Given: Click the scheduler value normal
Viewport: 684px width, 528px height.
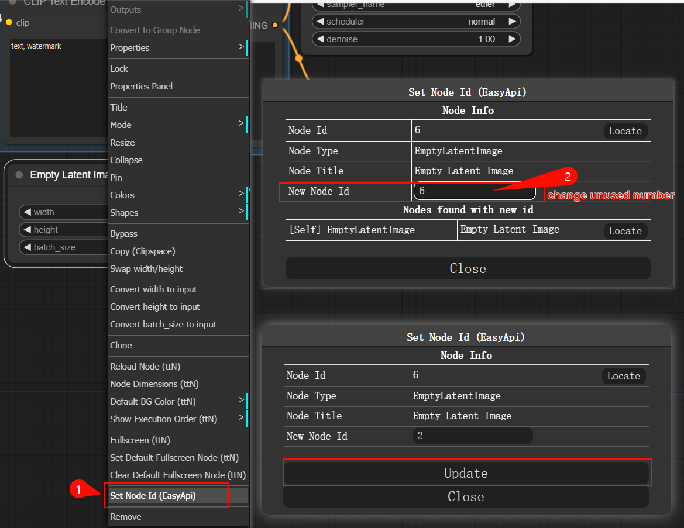Looking at the screenshot, I should click(x=482, y=22).
